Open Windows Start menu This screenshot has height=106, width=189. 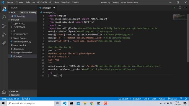[x=3, y=103]
